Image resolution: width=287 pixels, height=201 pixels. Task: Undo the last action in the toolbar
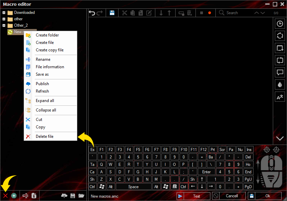91,12
